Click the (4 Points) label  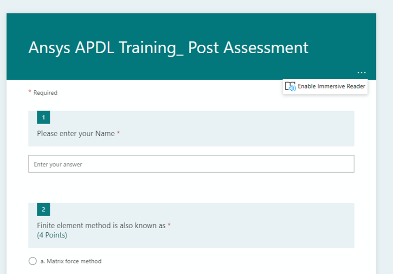click(x=52, y=235)
